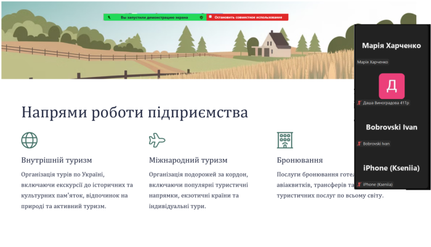The width and height of the screenshot is (431, 247).
Task: Click the airplane icon above Міжнародний туризм
Action: 157,140
